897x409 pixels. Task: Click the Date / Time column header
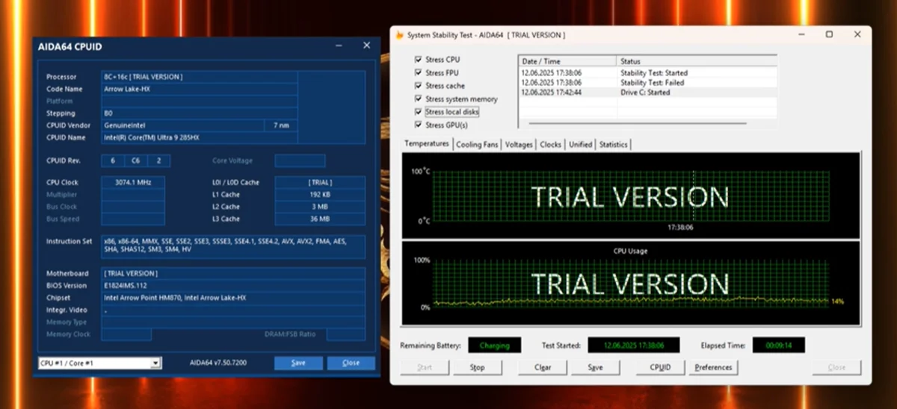click(x=567, y=61)
